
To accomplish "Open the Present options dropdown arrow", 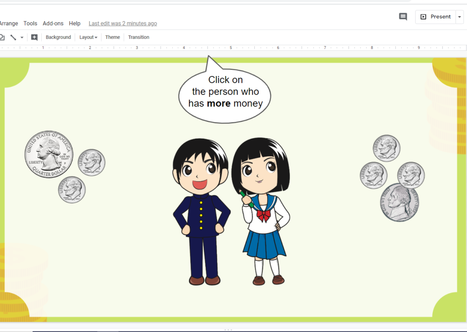I will pyautogui.click(x=459, y=16).
